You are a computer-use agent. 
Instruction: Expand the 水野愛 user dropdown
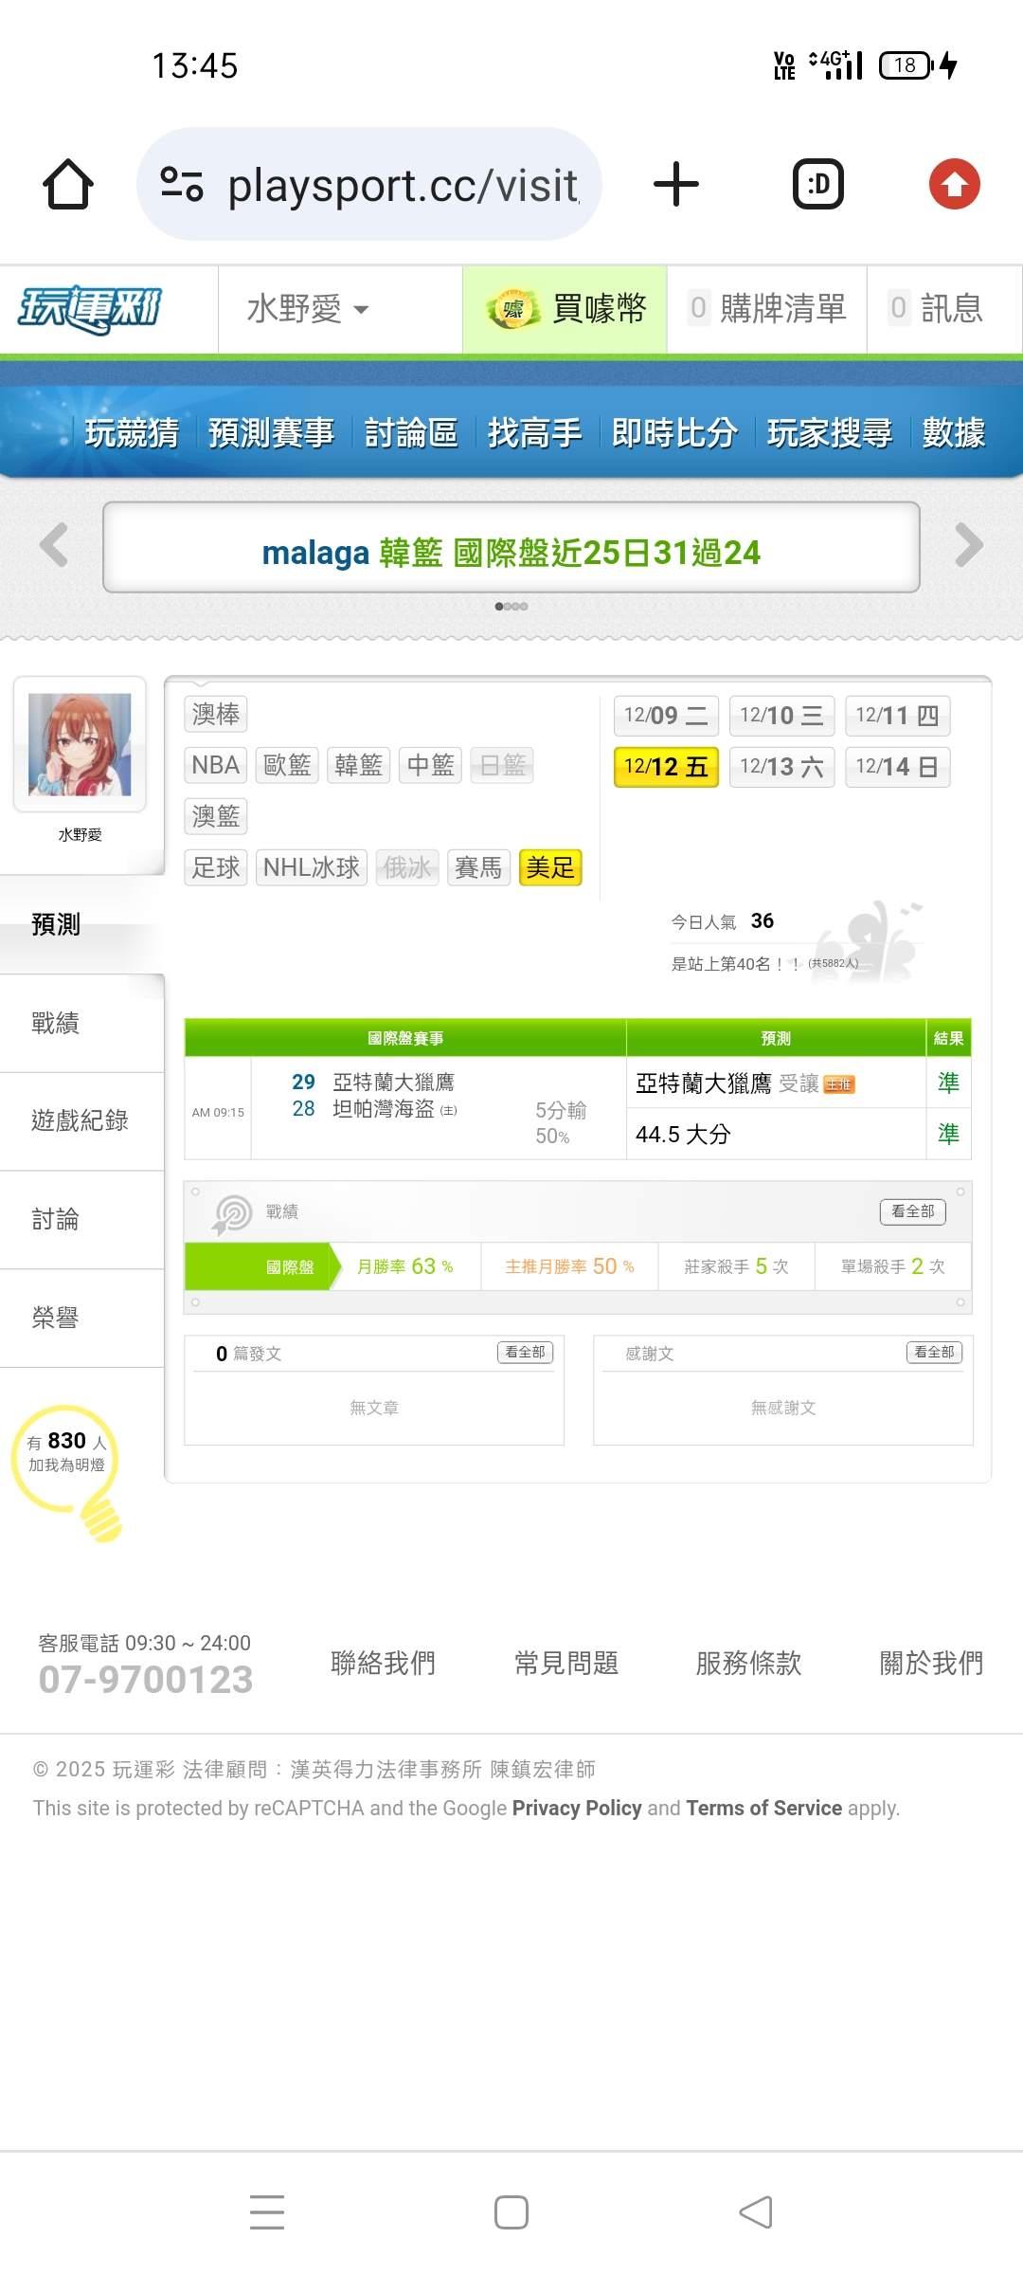[308, 309]
